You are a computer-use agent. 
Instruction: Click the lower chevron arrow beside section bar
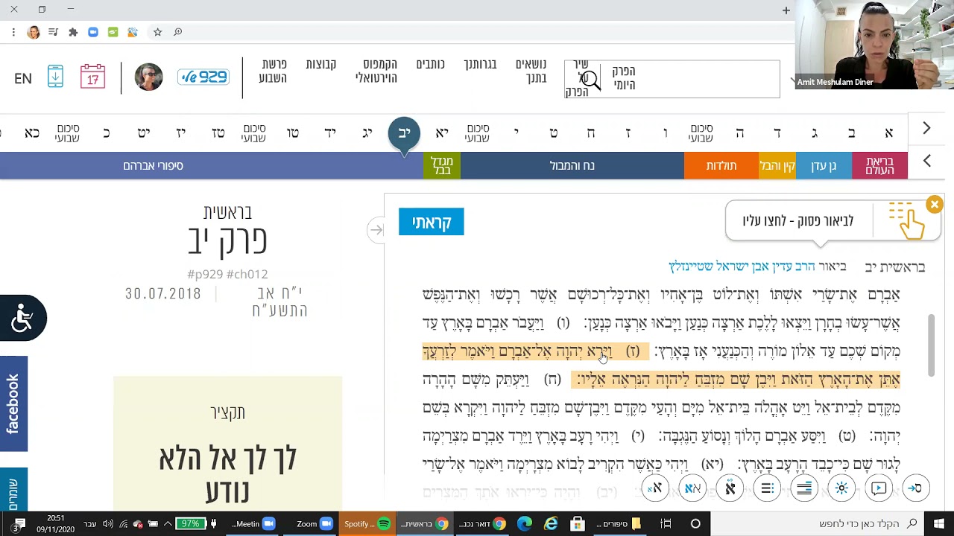(x=926, y=161)
